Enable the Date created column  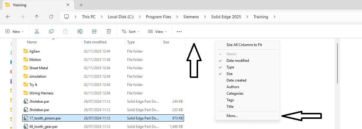click(248, 80)
